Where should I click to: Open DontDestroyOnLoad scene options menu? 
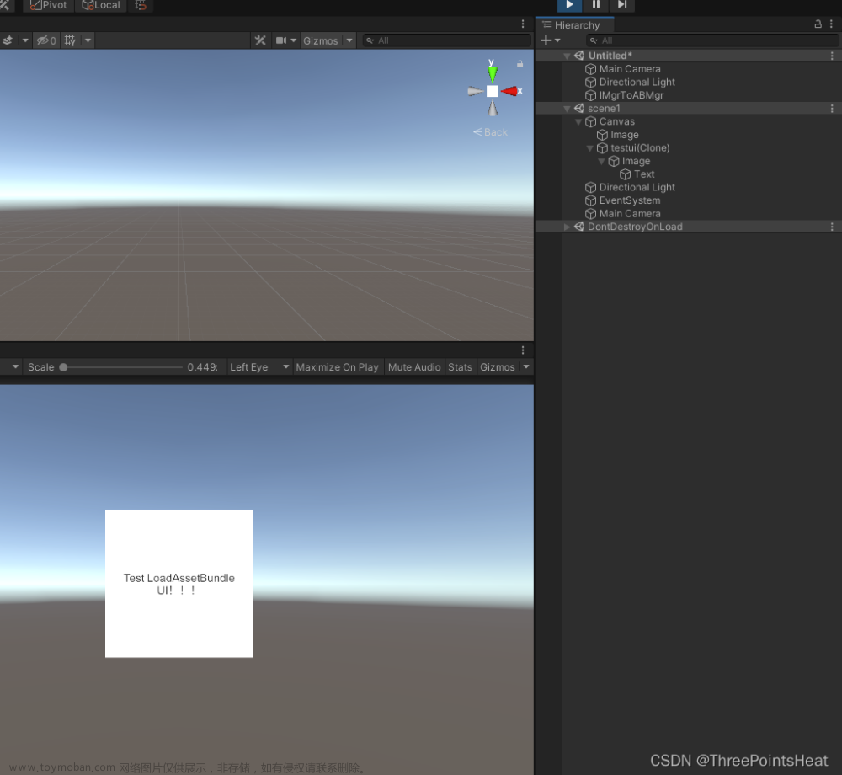[x=832, y=227]
